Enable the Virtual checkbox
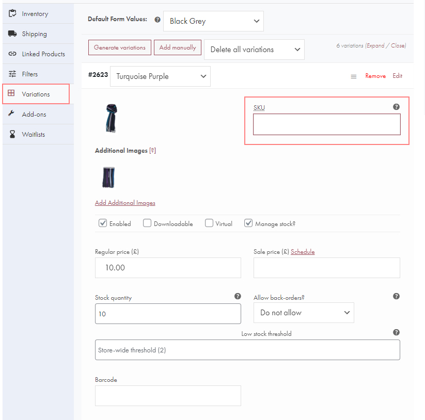The width and height of the screenshot is (425, 420). click(x=209, y=223)
